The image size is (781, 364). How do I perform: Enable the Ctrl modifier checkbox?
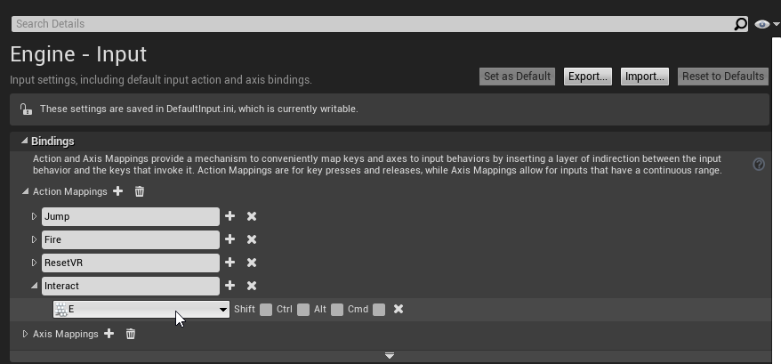point(303,310)
